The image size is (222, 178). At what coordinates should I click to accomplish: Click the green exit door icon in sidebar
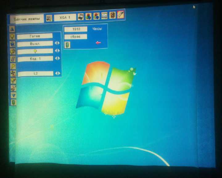click(14, 102)
